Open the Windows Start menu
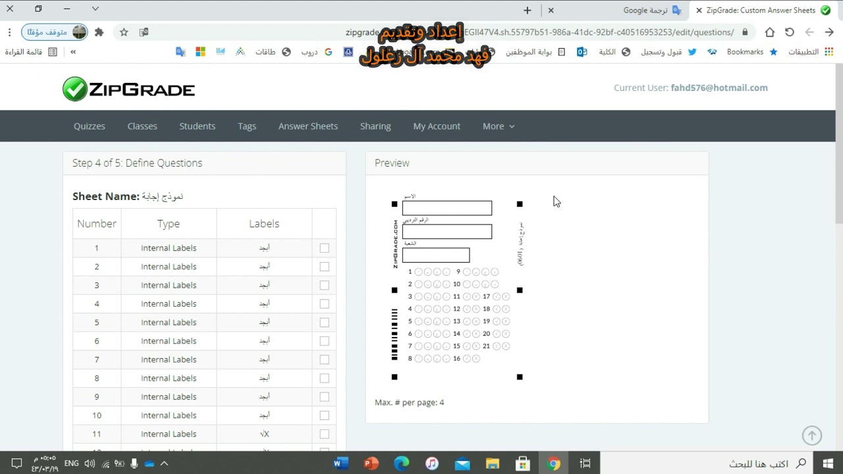This screenshot has width=843, height=474. pyautogui.click(x=828, y=463)
